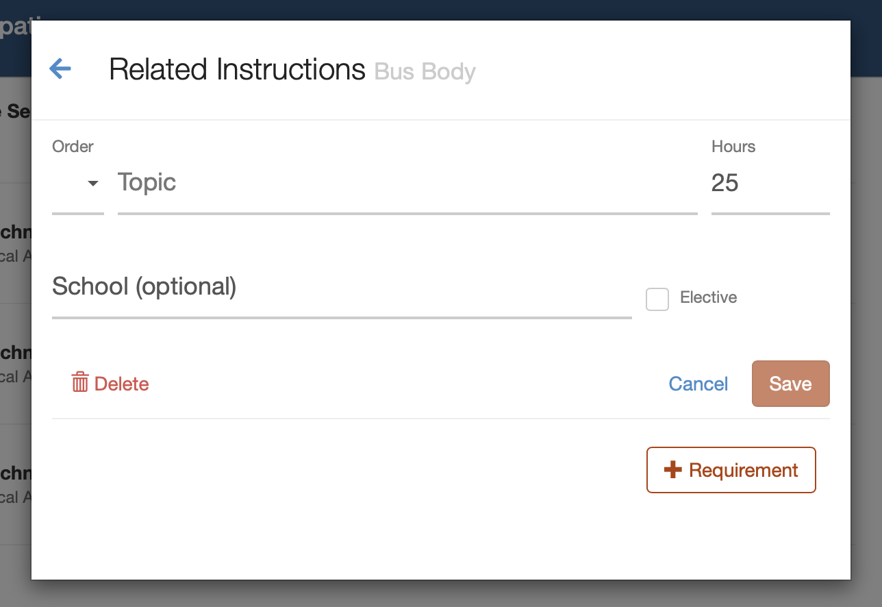This screenshot has width=882, height=607.
Task: Click the Elective label text
Action: 708,297
